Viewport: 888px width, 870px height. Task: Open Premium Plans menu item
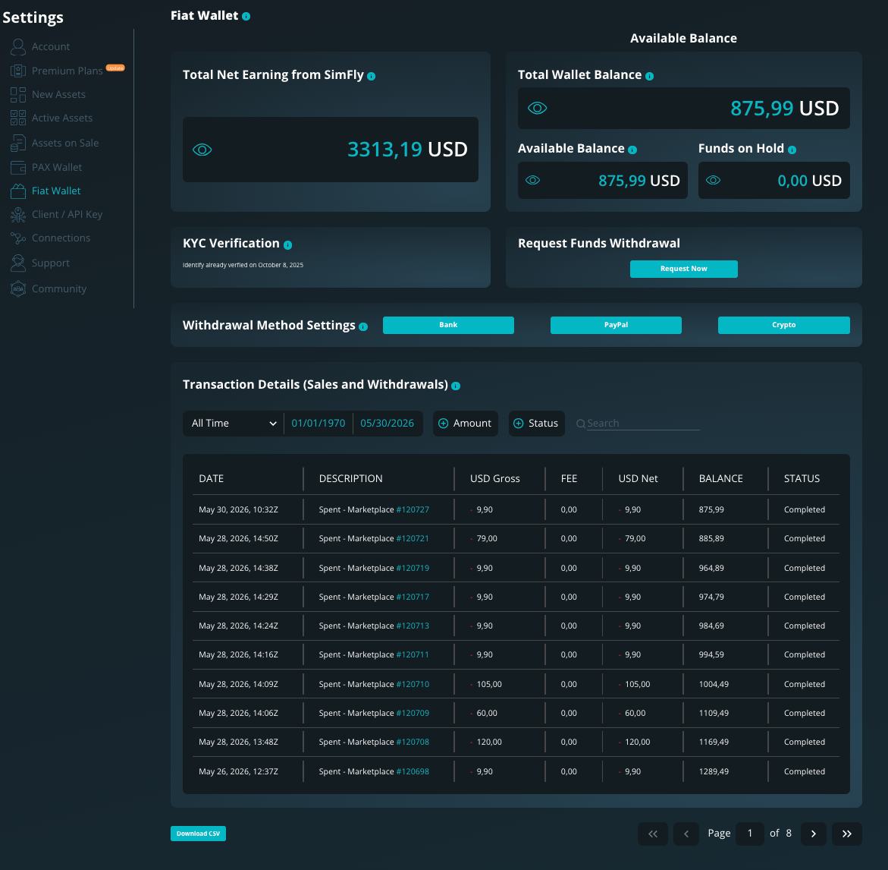(x=67, y=71)
